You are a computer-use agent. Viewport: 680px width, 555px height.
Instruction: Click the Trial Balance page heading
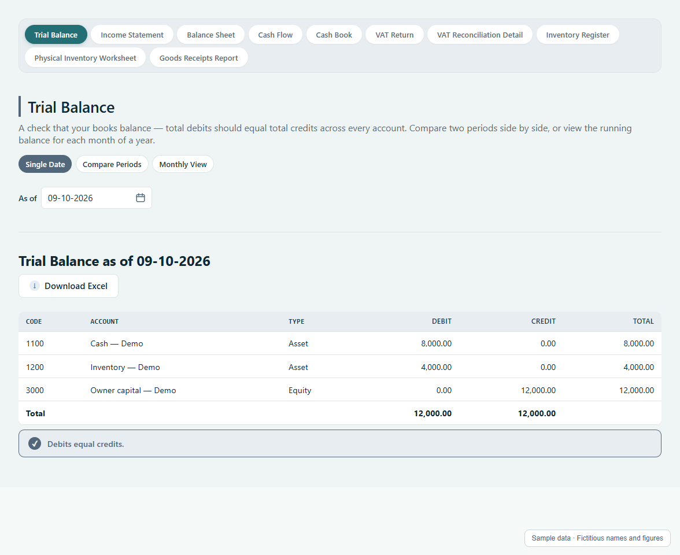pyautogui.click(x=71, y=107)
